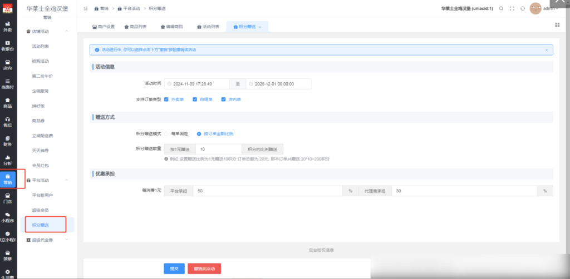Image resolution: width=570 pixels, height=279 pixels.
Task: Toggle the sidebar collapse icon
Action: [86, 8]
